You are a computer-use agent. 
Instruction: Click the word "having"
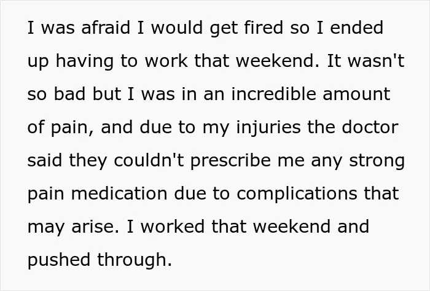pos(84,61)
